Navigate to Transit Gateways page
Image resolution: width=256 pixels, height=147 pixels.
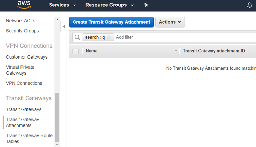click(24, 109)
